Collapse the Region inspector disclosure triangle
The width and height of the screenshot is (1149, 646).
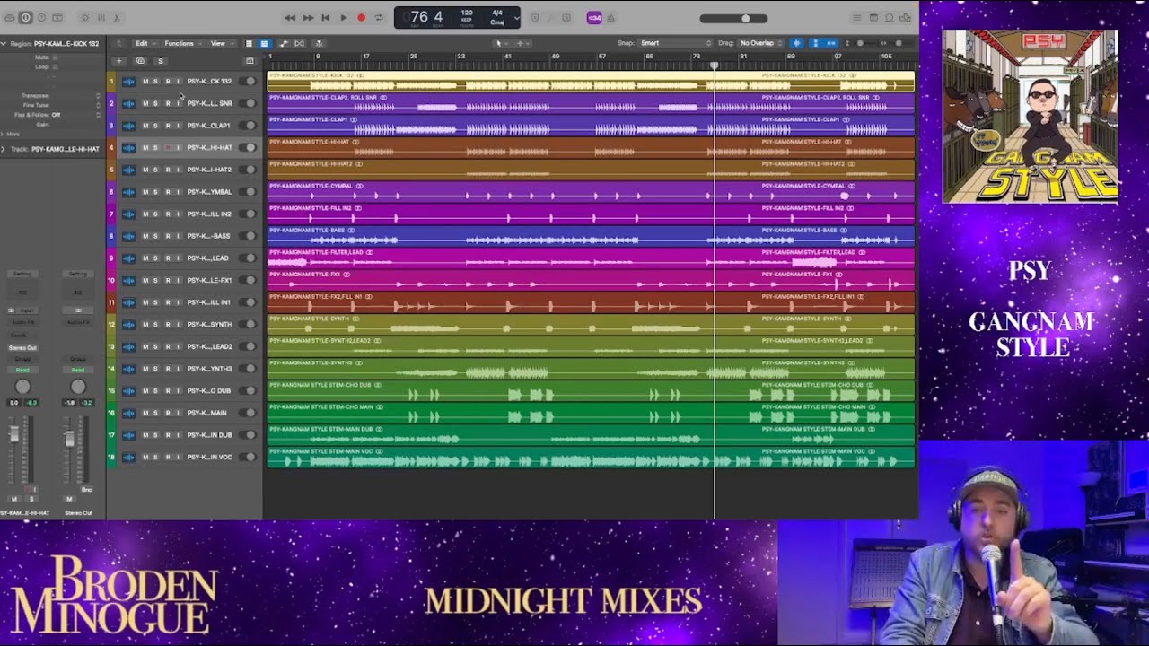(x=4, y=43)
